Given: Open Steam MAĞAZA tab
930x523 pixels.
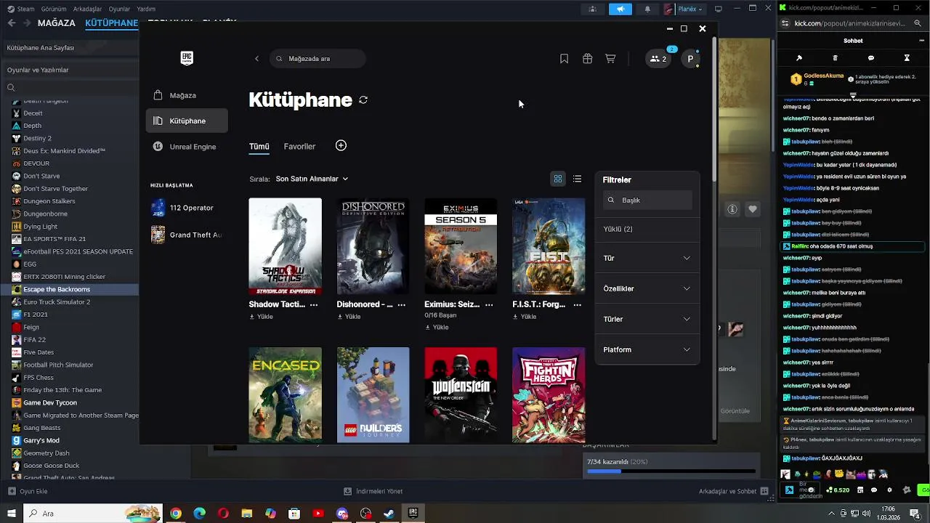Looking at the screenshot, I should point(57,23).
